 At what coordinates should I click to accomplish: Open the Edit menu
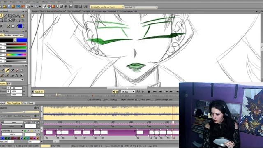[5, 2]
